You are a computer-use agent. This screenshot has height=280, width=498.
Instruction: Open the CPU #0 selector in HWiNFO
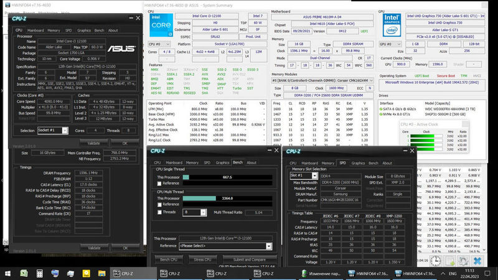coord(159,44)
